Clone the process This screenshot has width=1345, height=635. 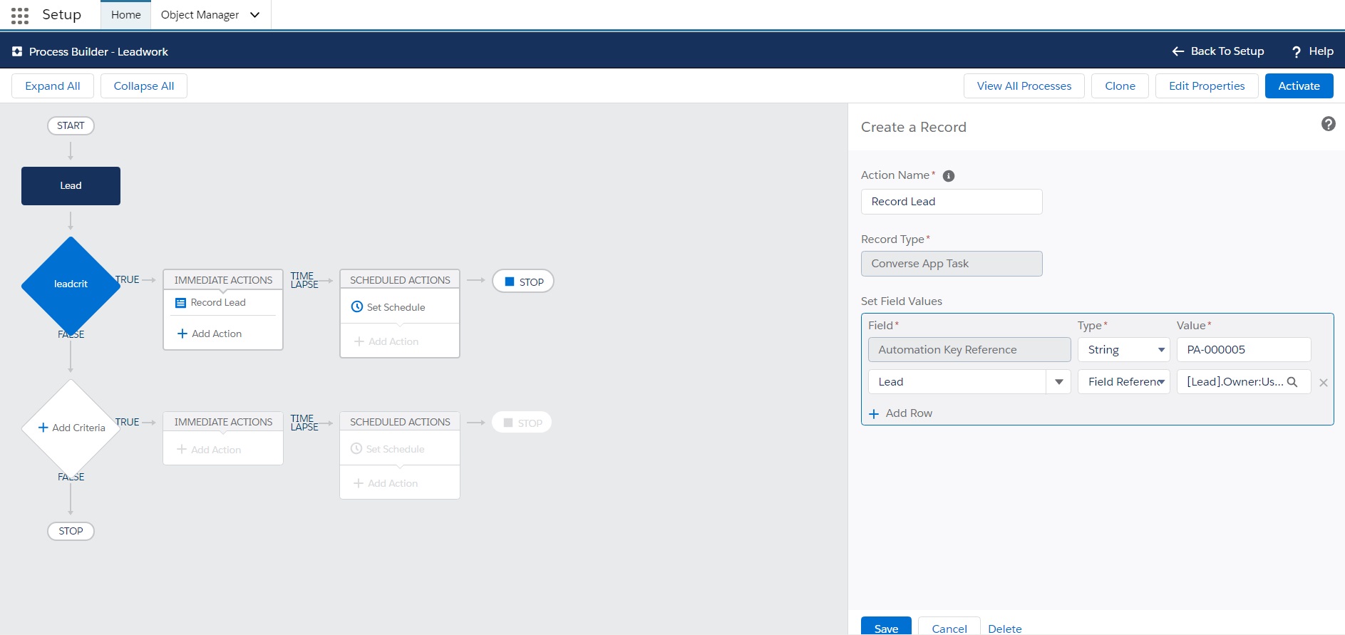(1120, 86)
